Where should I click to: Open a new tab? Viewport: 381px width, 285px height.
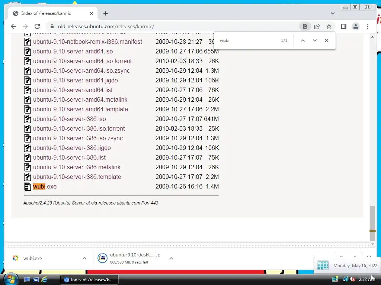pos(105,13)
